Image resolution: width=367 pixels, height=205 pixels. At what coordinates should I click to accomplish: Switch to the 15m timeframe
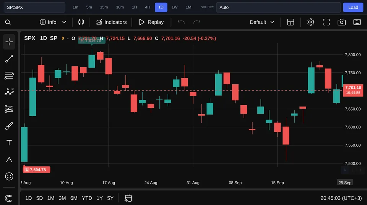(104, 7)
